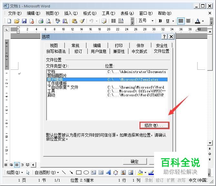Switch to Web layout view button

pos(11,165)
